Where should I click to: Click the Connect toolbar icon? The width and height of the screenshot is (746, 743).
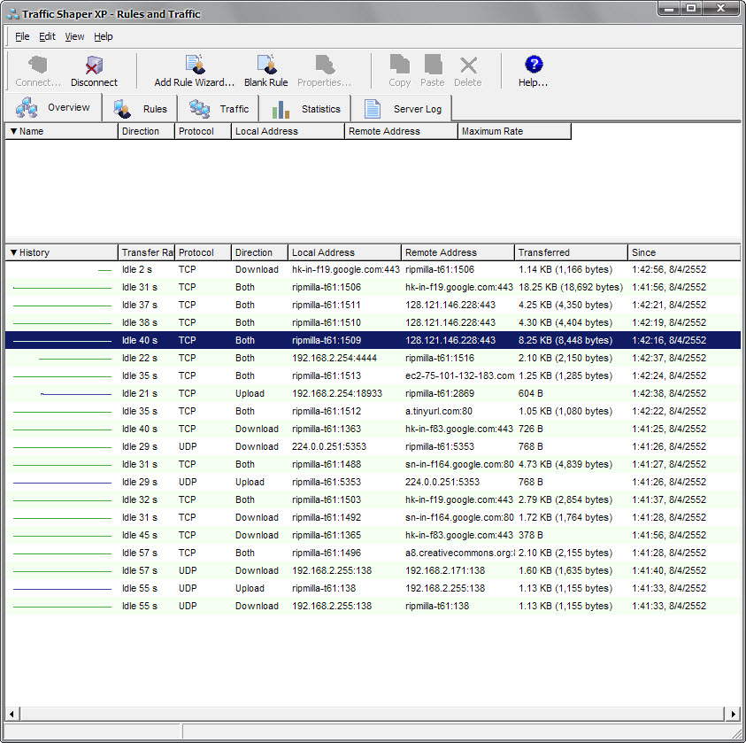(38, 71)
